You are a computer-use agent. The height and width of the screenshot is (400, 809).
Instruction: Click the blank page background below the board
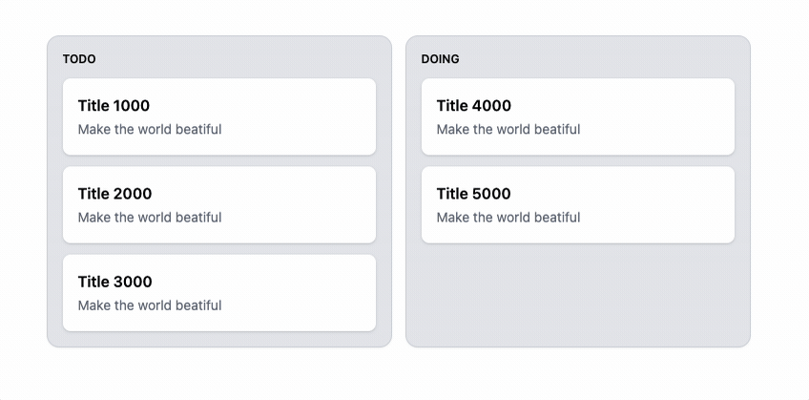404,374
